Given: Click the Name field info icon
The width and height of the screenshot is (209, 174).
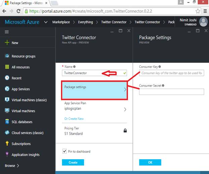Looking at the screenshot, I should (x=74, y=67).
